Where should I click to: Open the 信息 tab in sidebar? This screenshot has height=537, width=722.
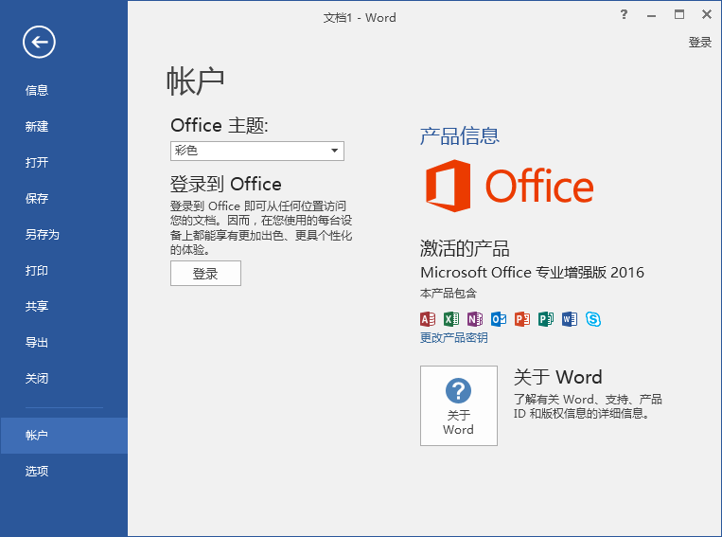coord(37,91)
